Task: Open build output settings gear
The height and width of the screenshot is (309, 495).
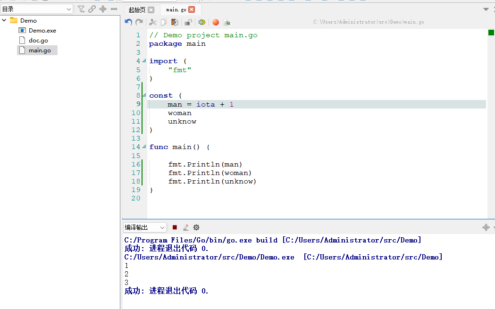Action: pyautogui.click(x=196, y=227)
